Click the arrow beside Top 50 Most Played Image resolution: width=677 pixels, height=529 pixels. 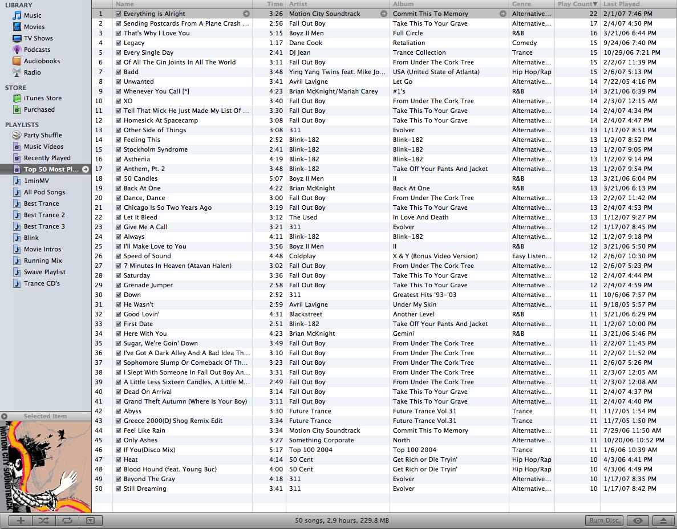point(86,169)
